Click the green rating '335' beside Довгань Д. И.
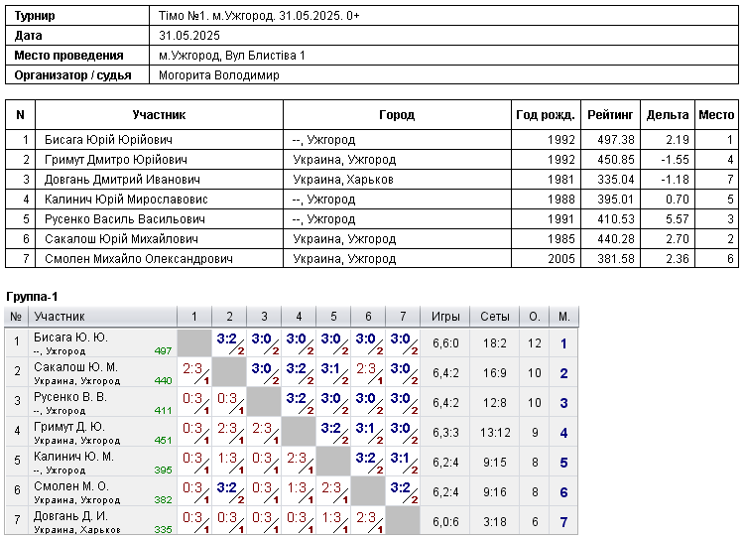Viewport: 744px width, 540px height. point(163,529)
